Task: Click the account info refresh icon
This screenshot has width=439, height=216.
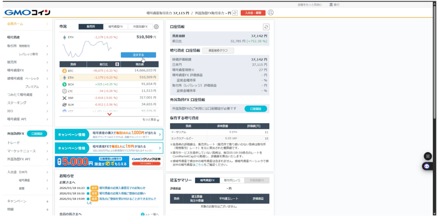Action: point(266,27)
